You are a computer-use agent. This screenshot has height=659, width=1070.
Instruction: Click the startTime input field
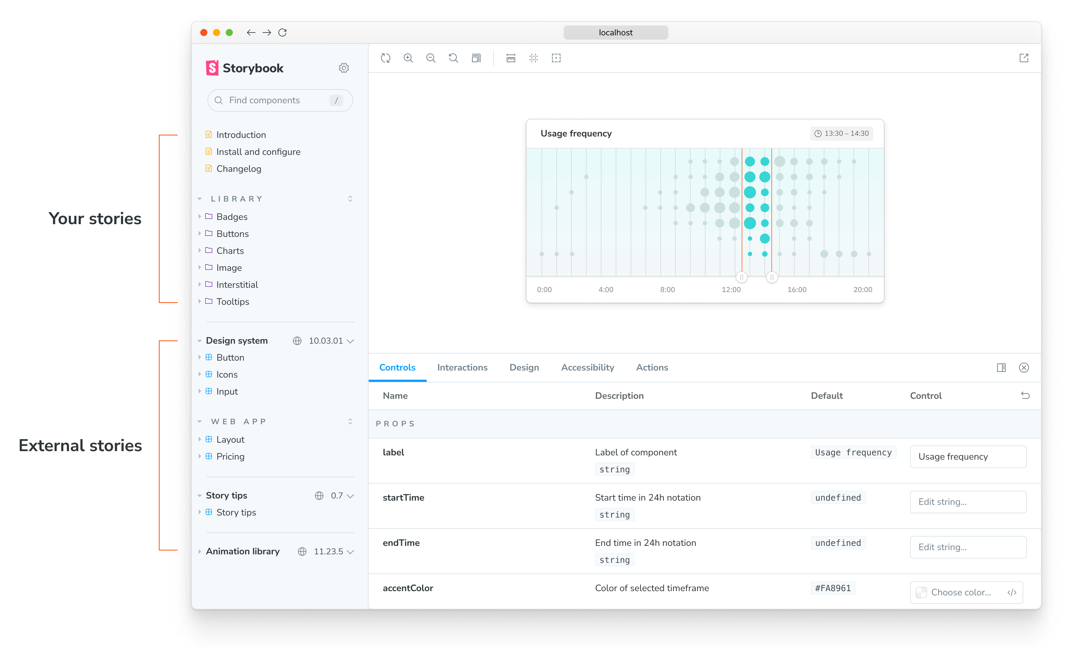(x=966, y=502)
